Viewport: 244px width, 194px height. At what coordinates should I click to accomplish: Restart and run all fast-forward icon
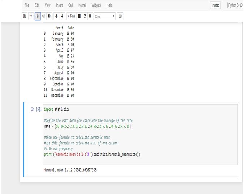click(90, 16)
